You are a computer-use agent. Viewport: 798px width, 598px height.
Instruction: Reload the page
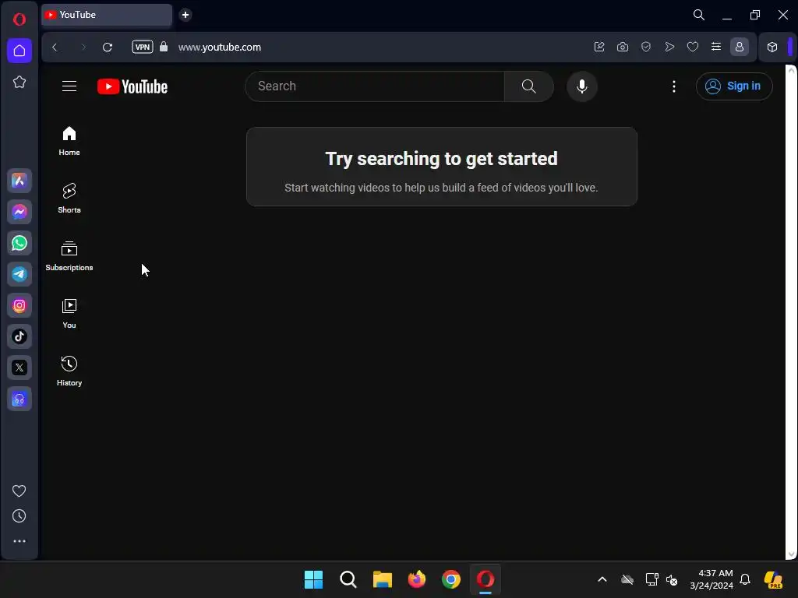click(108, 47)
